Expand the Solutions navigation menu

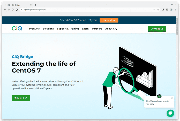[x=48, y=29]
